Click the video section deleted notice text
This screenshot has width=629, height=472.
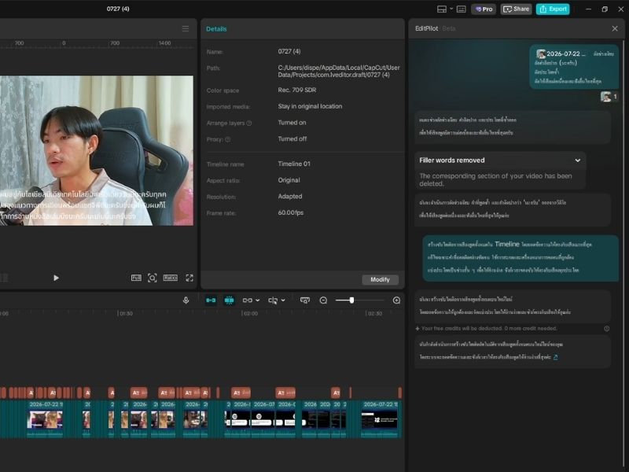(495, 179)
